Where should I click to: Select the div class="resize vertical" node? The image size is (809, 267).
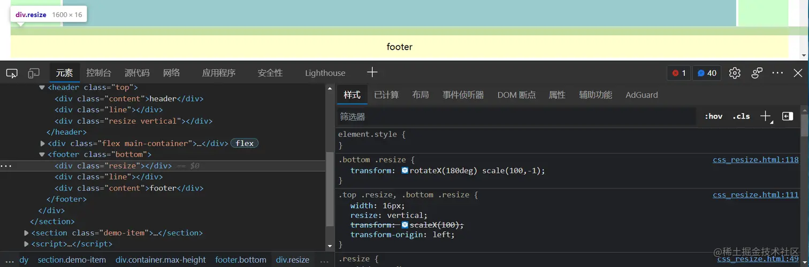(x=133, y=121)
